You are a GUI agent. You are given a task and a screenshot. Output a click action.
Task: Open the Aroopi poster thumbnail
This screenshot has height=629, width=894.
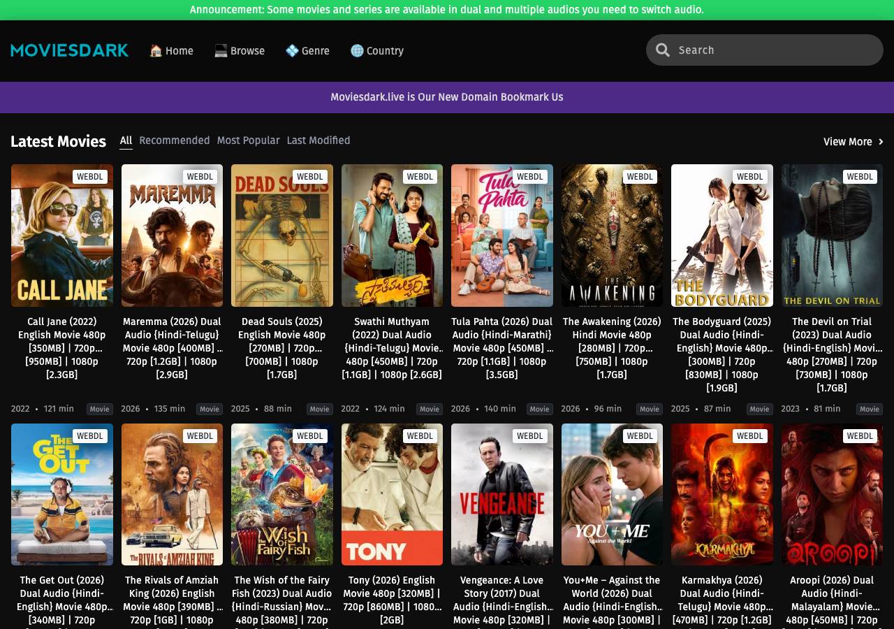tap(832, 494)
